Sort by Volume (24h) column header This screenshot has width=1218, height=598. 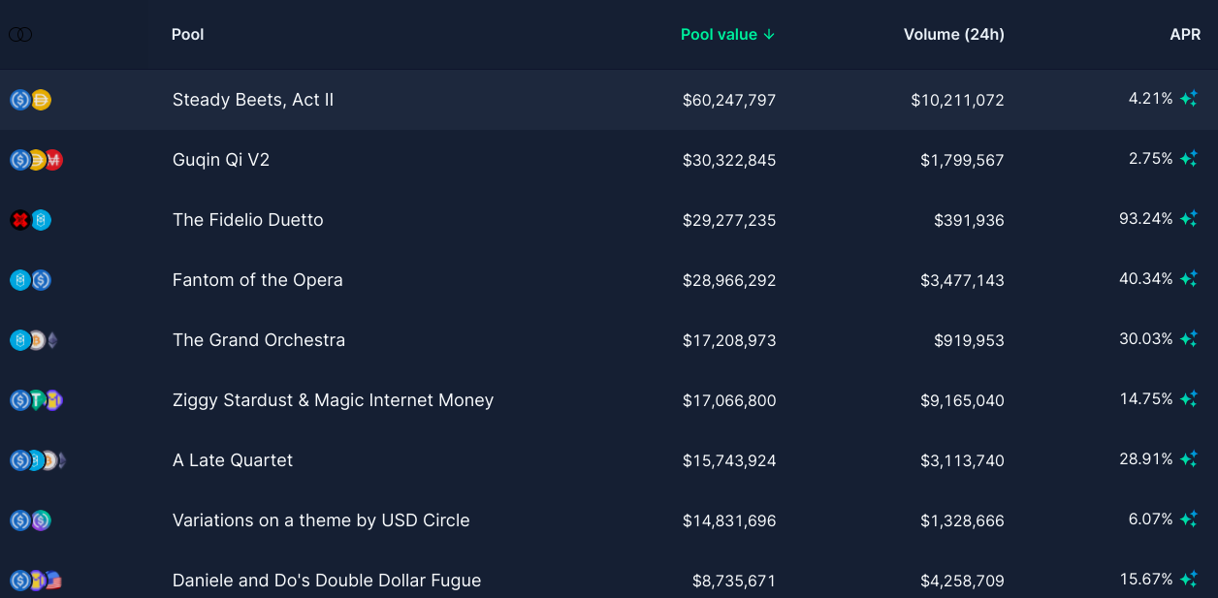click(x=954, y=35)
